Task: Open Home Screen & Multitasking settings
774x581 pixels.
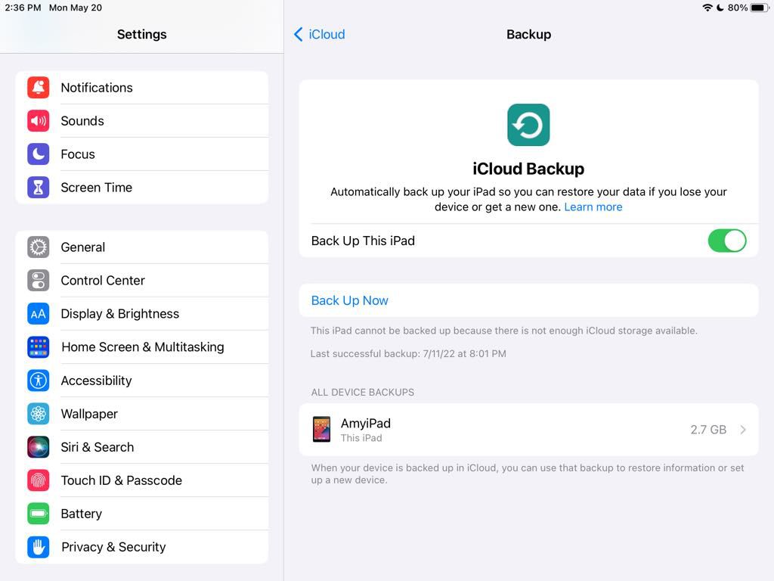Action: click(142, 347)
